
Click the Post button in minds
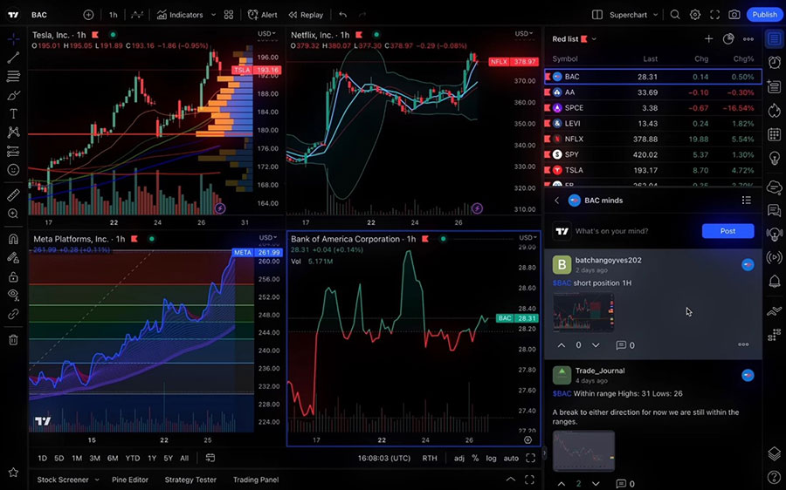(727, 231)
